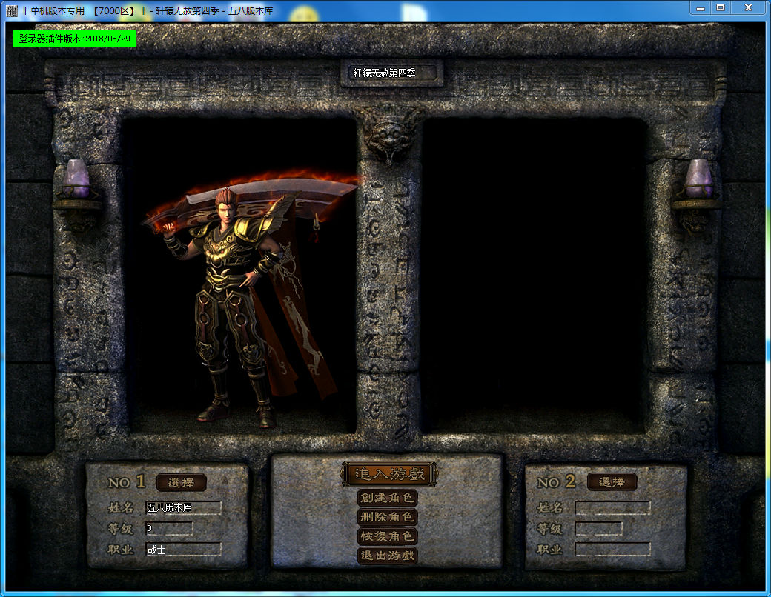Click the 刪除角色 delete character button

(388, 517)
